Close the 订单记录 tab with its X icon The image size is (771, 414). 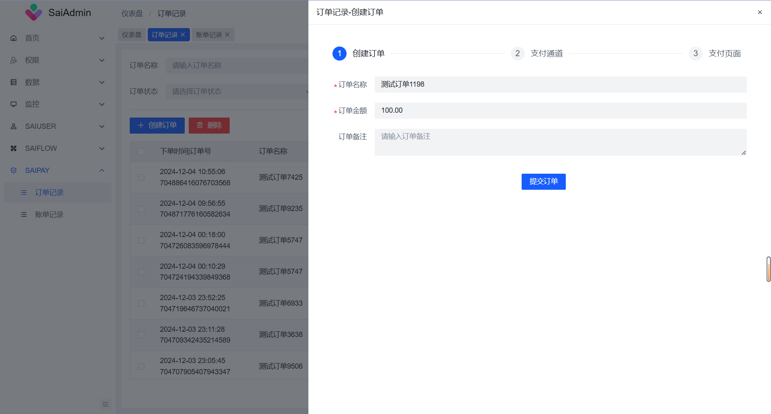tap(183, 35)
